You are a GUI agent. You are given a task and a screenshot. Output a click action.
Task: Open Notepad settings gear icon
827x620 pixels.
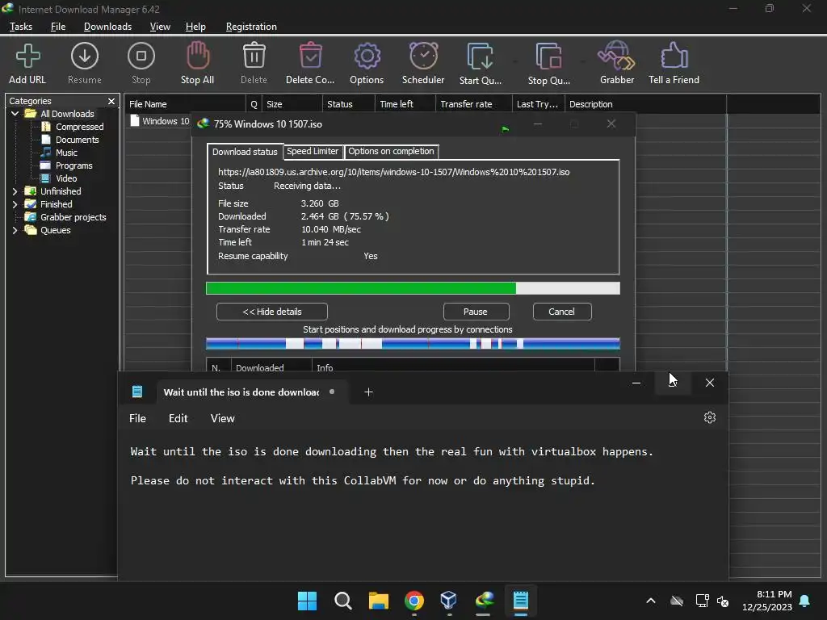click(709, 417)
